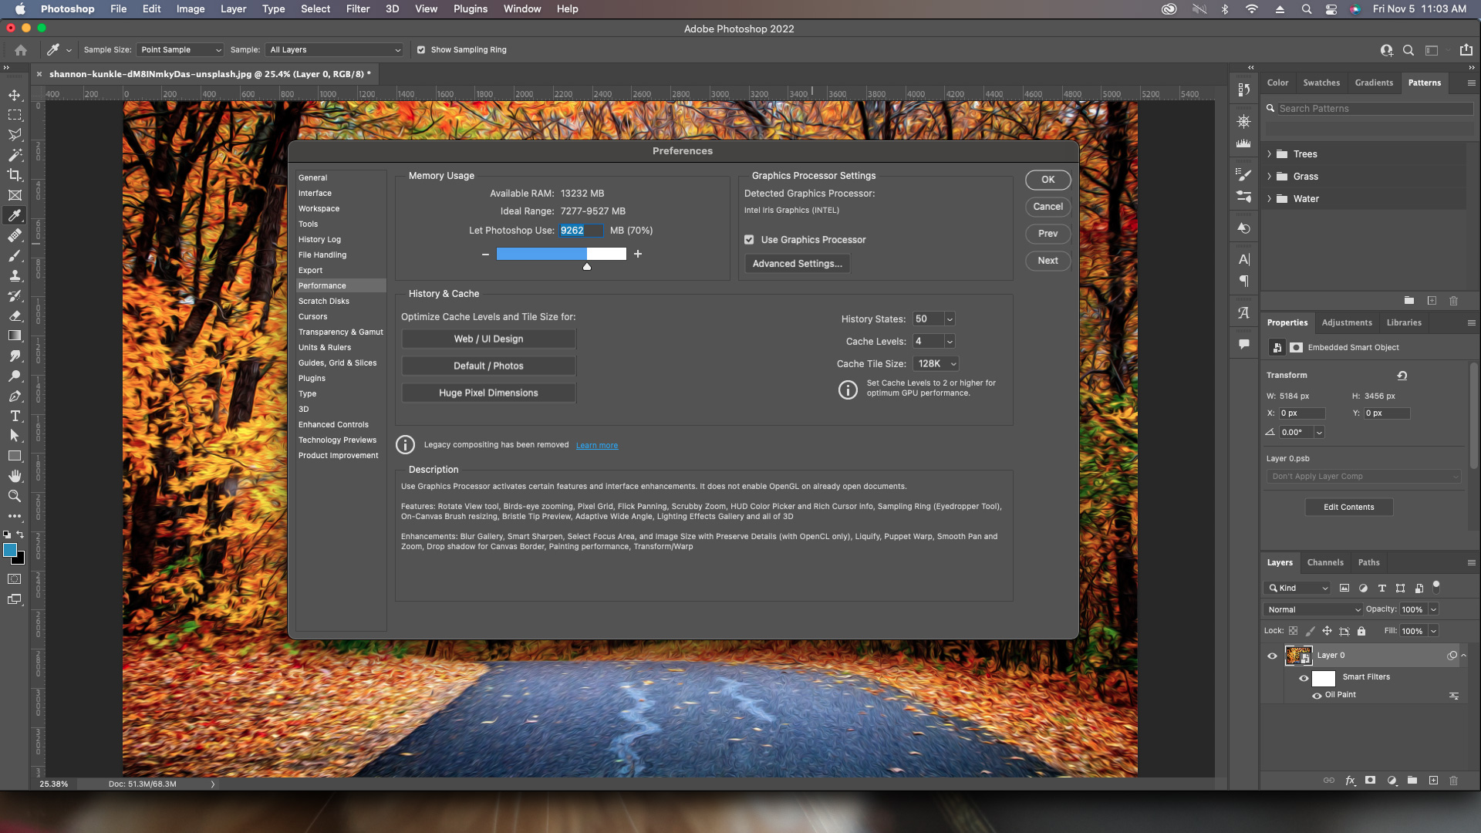
Task: Select the Brush tool in toolbar
Action: pos(15,256)
